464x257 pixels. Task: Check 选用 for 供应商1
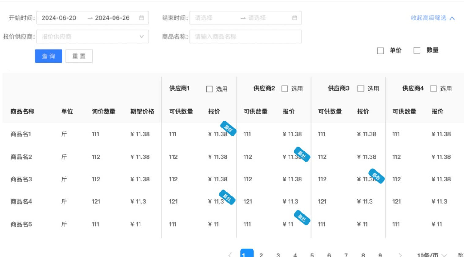(209, 89)
